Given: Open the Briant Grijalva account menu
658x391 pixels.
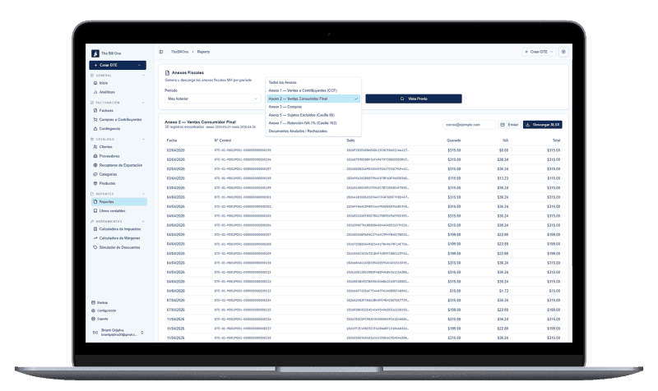Looking at the screenshot, I should tap(118, 333).
